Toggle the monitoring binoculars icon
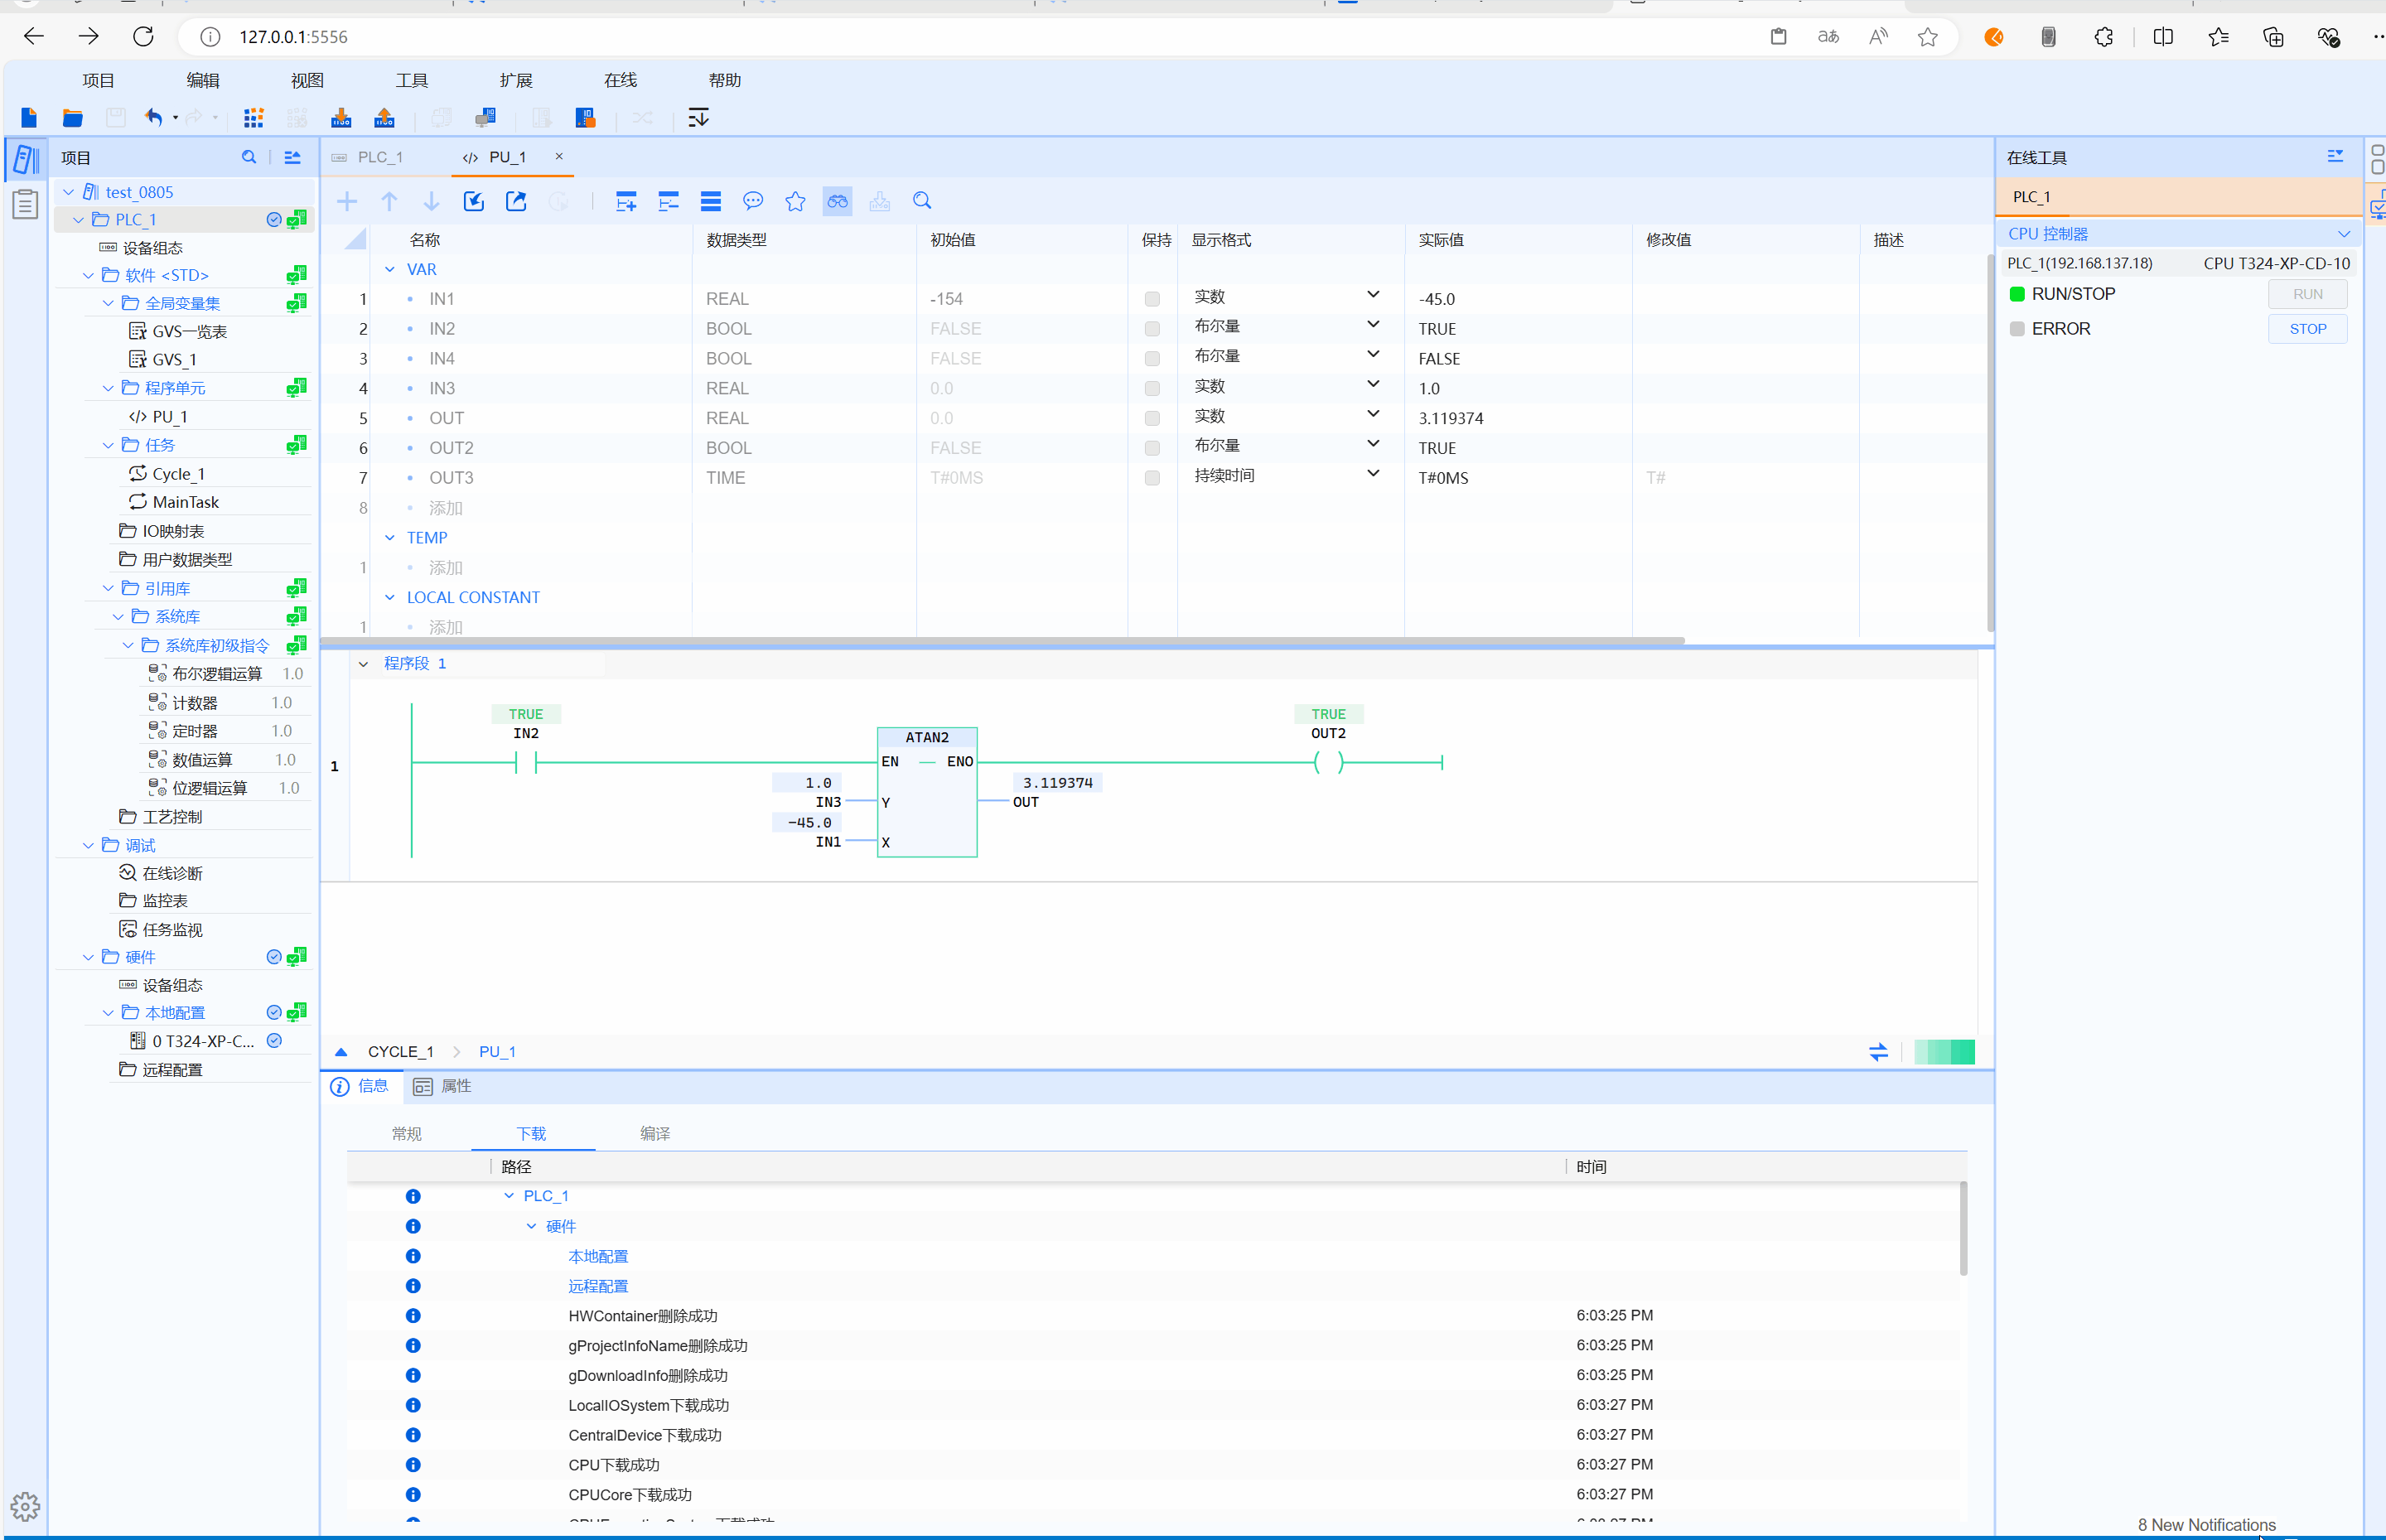This screenshot has height=1540, width=2386. [837, 201]
